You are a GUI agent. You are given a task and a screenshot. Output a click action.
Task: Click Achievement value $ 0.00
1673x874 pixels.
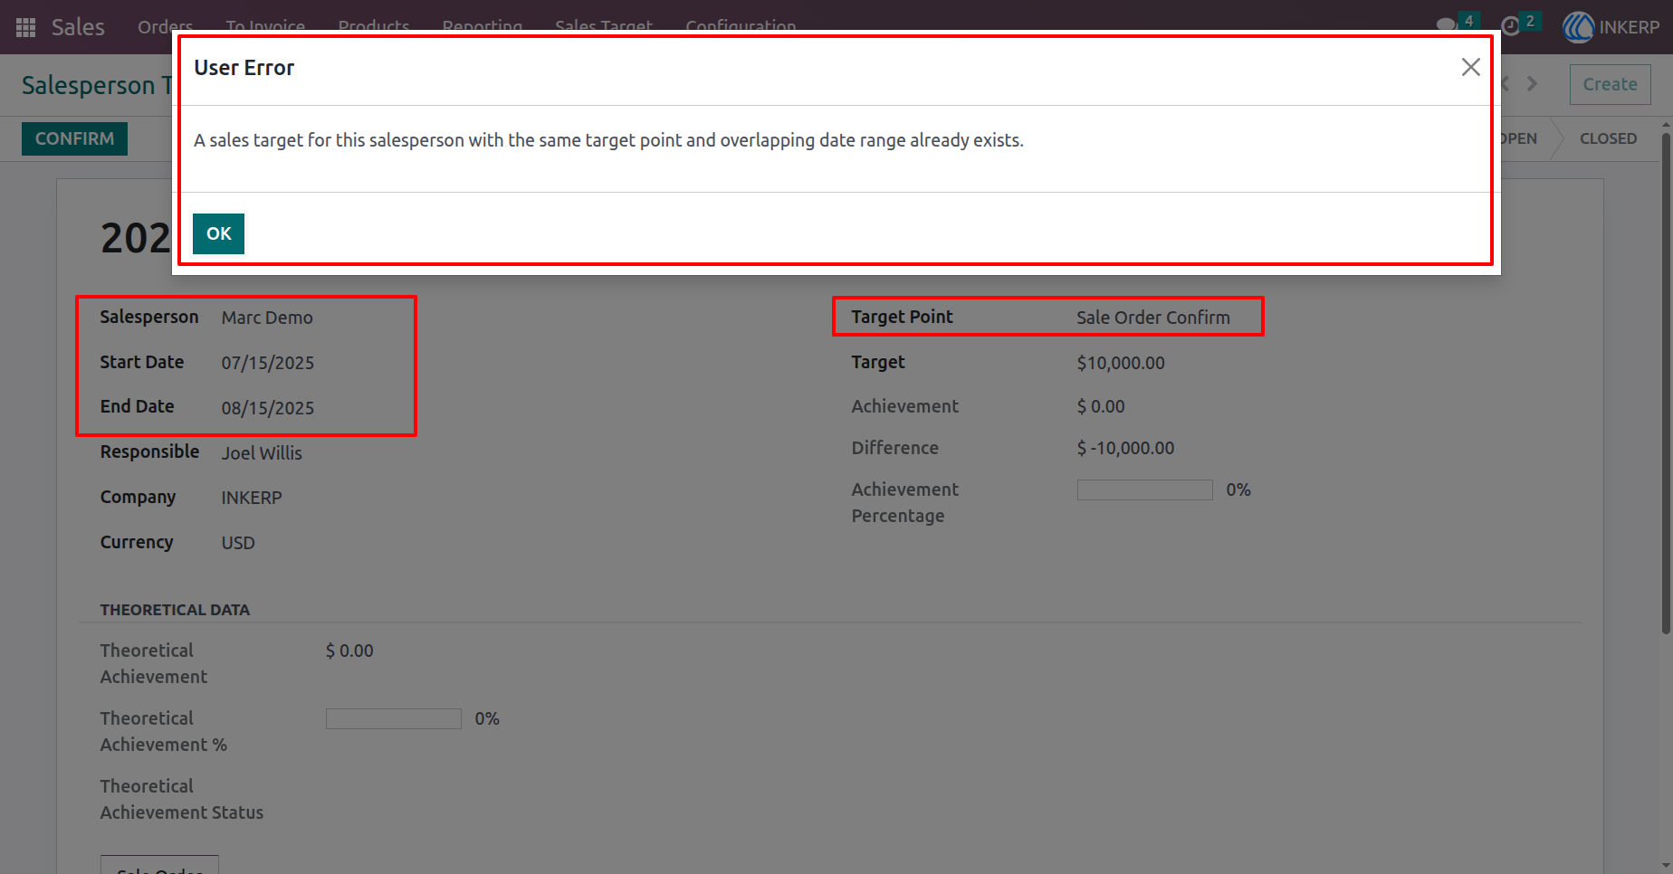[x=1101, y=406]
